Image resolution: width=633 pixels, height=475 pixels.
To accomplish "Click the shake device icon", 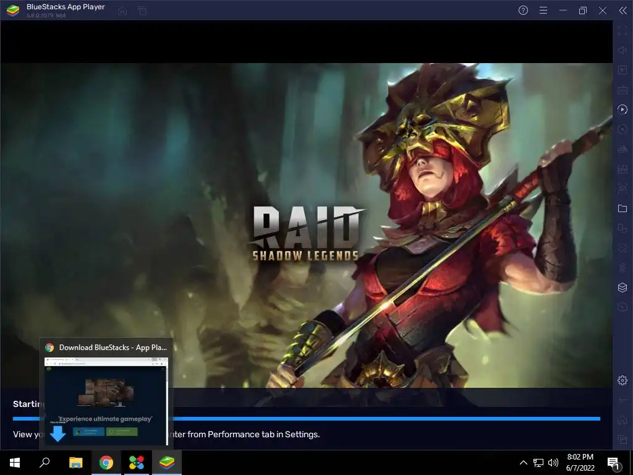I will [622, 248].
